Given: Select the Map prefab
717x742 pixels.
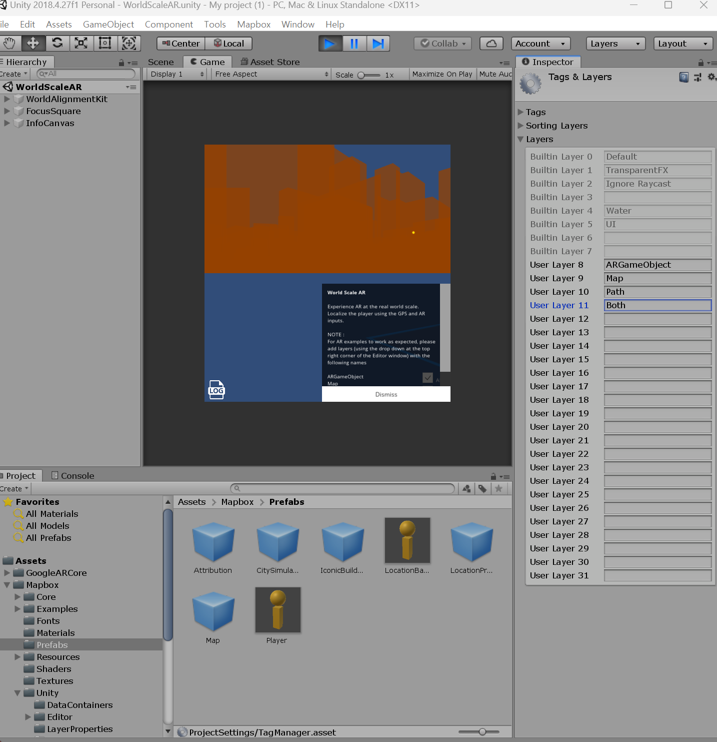Looking at the screenshot, I should pos(213,617).
